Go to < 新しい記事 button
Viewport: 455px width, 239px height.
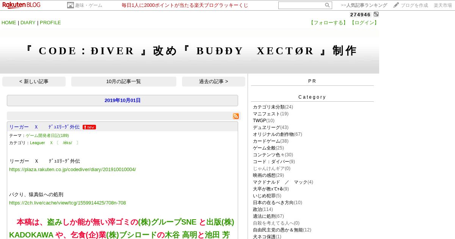tap(34, 82)
